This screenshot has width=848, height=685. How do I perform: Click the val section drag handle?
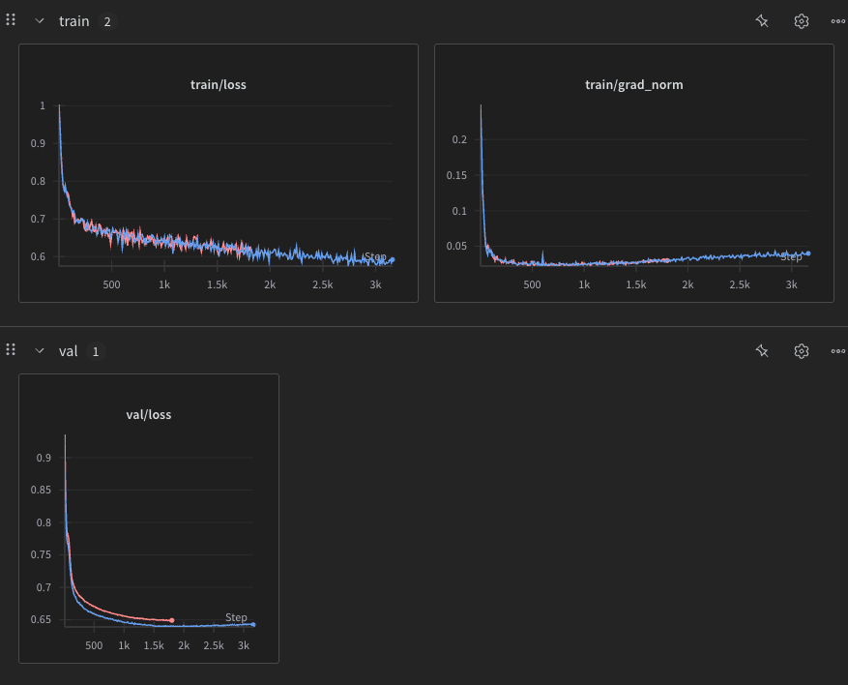click(11, 350)
